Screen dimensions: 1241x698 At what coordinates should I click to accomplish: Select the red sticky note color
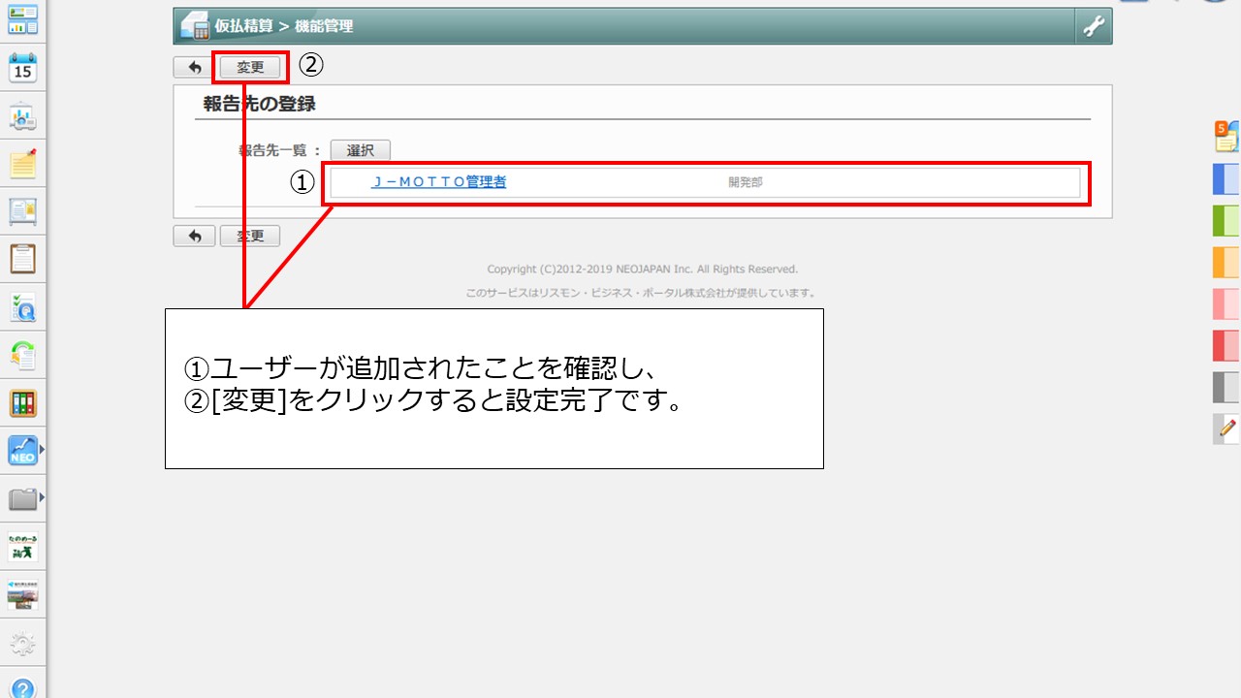[1226, 346]
